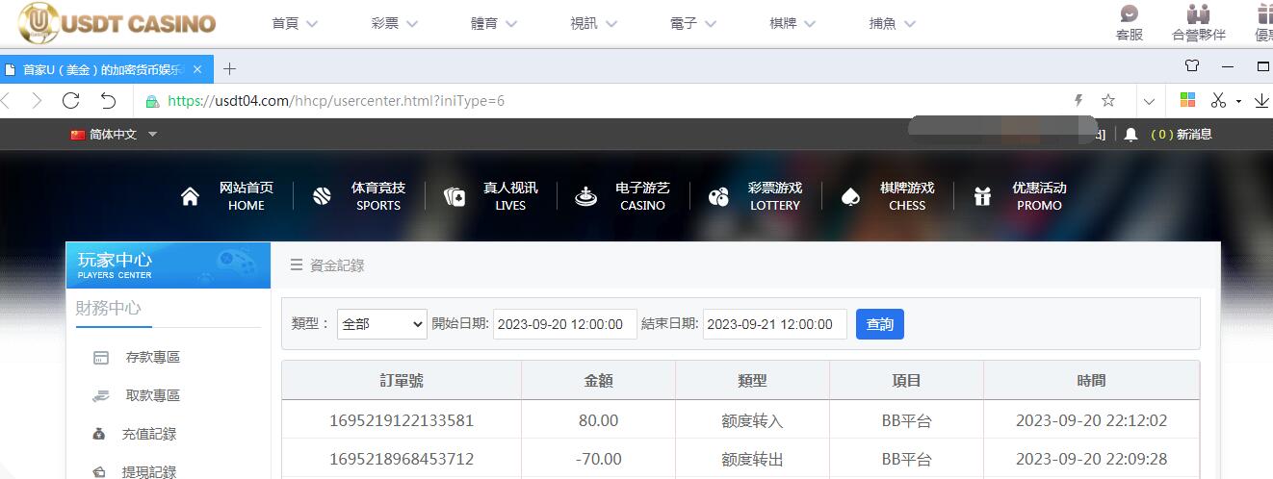Click the LIVES playing cards icon
This screenshot has height=479, width=1273.
pos(455,197)
